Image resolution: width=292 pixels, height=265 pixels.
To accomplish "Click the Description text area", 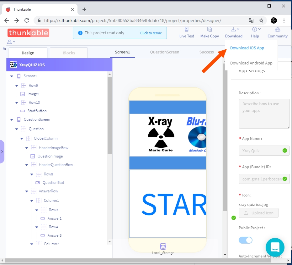I will [x=264, y=114].
